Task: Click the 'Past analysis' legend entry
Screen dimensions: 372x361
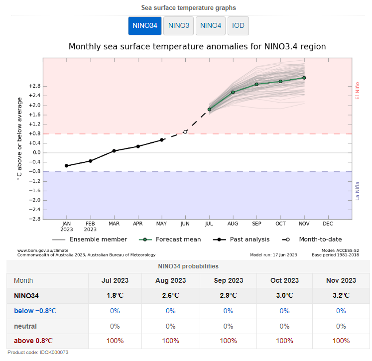Action: coord(242,240)
